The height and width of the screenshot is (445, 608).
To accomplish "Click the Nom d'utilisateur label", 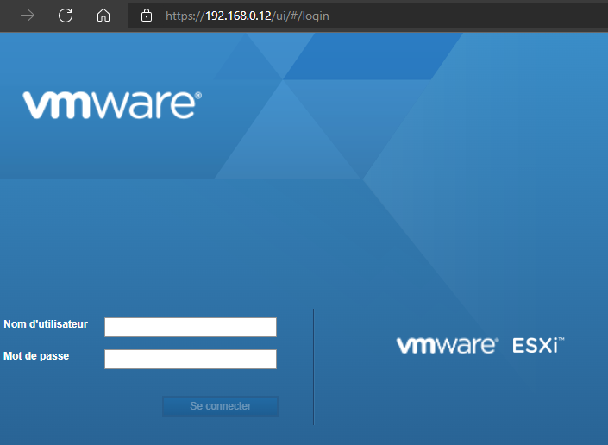I will (x=46, y=324).
